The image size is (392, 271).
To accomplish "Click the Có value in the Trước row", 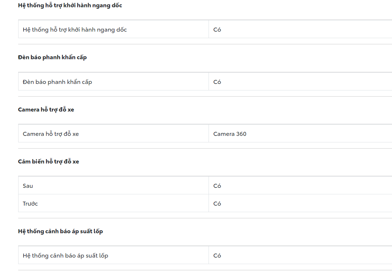I will pyautogui.click(x=217, y=204).
